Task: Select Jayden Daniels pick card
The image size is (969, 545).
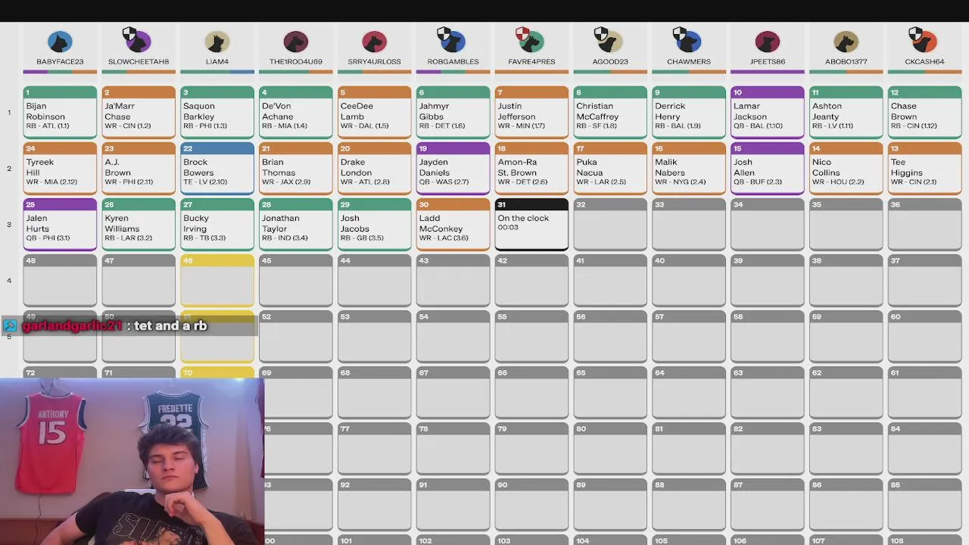Action: pyautogui.click(x=453, y=168)
